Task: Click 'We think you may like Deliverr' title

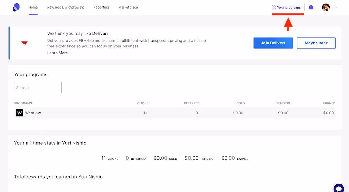Action: tap(78, 34)
